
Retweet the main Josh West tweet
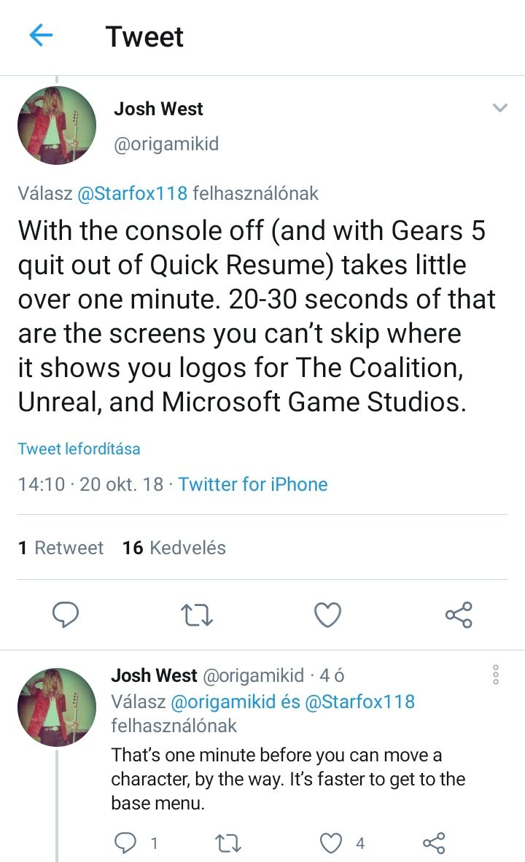click(x=196, y=615)
